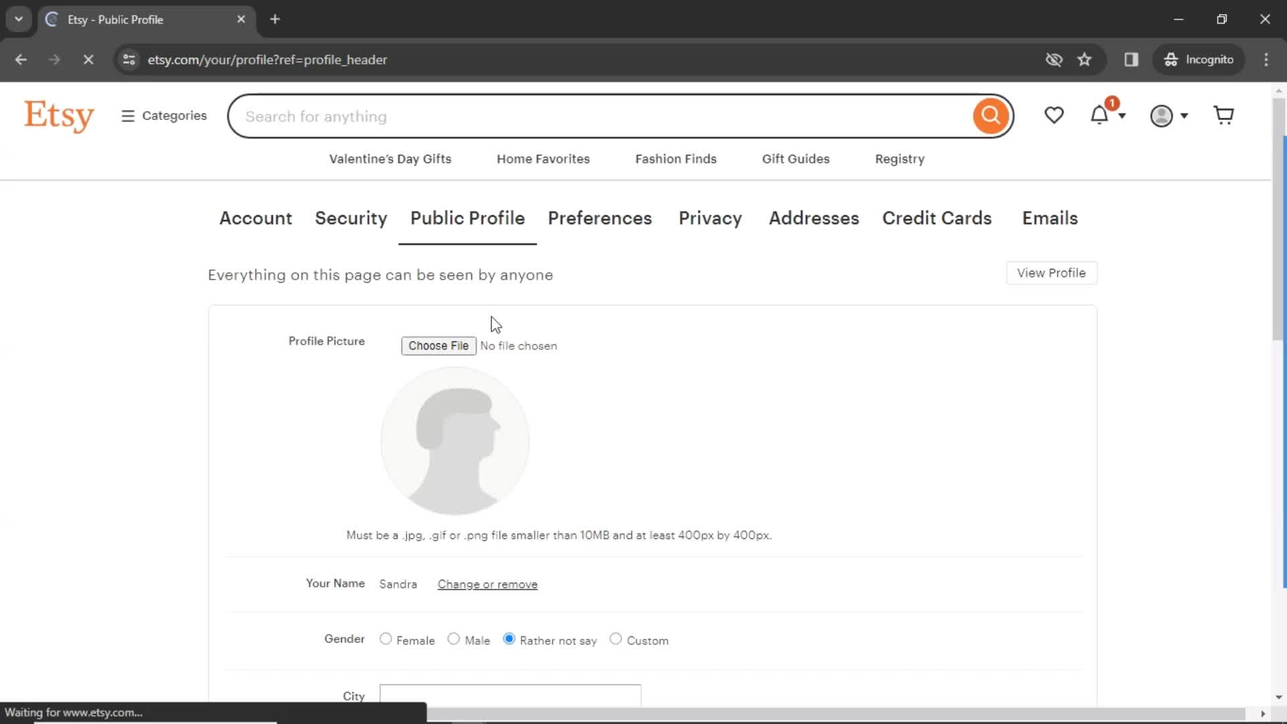Switch to the Security tab
1287x724 pixels.
click(351, 217)
